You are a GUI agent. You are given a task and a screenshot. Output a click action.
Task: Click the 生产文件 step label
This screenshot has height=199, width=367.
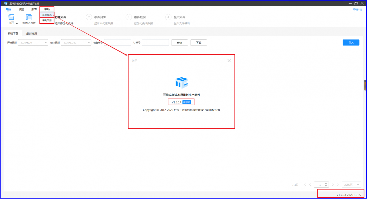[179, 17]
